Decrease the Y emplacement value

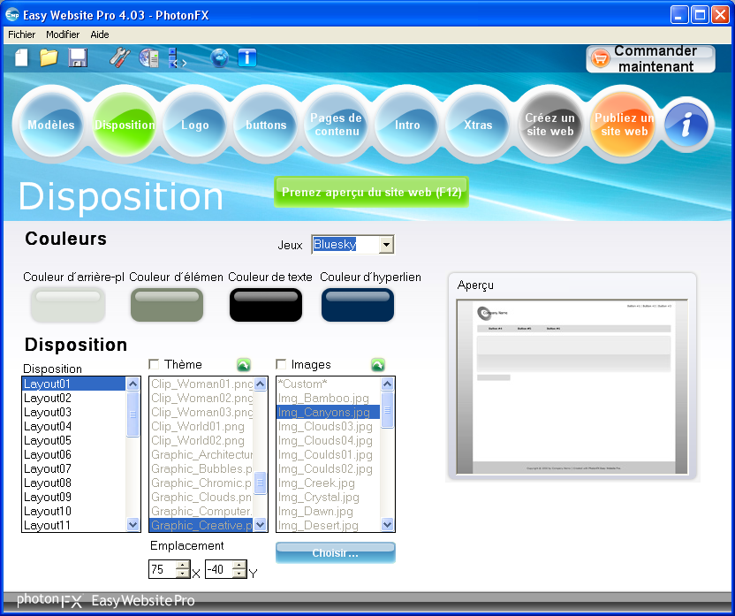click(239, 574)
